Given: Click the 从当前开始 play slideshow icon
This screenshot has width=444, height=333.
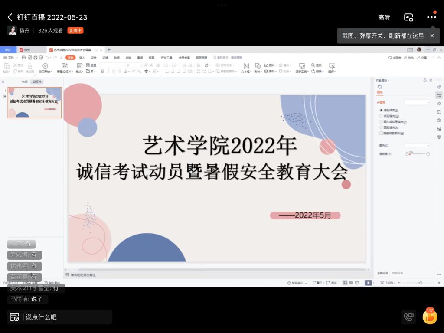Looking at the screenshot, I should 45,66.
